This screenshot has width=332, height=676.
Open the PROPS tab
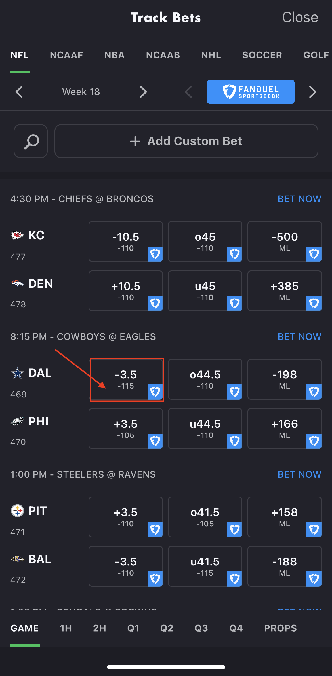(280, 628)
